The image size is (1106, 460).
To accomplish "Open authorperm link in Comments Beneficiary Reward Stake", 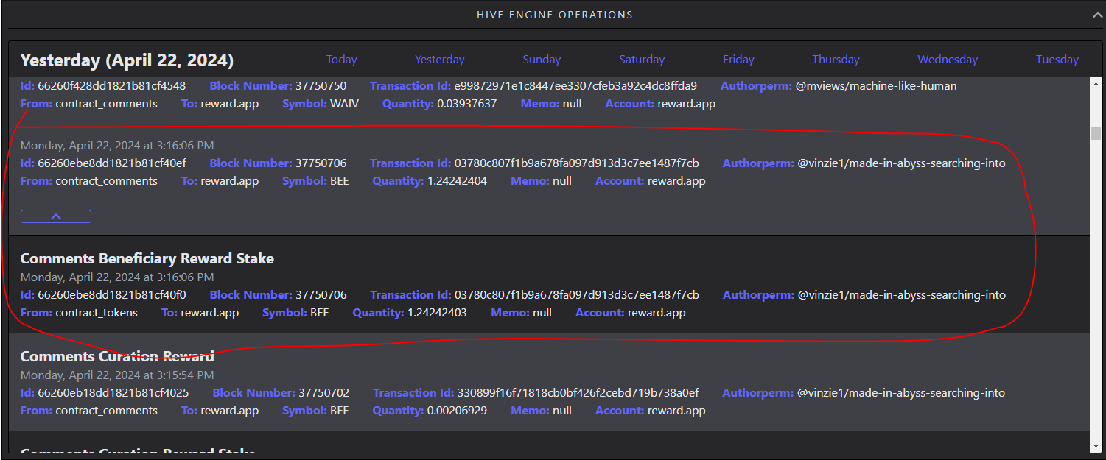I will tap(901, 295).
